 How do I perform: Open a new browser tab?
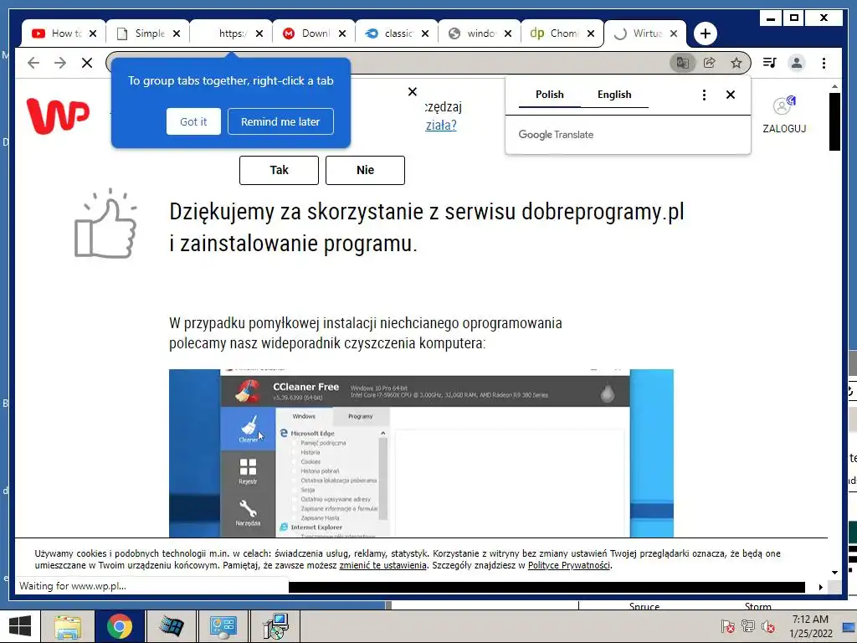[705, 33]
